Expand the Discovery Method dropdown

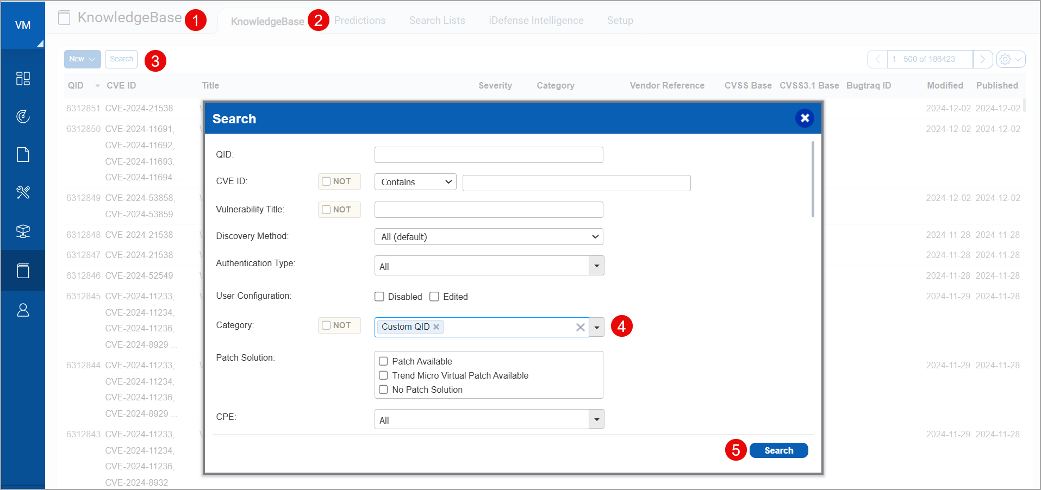tap(488, 236)
